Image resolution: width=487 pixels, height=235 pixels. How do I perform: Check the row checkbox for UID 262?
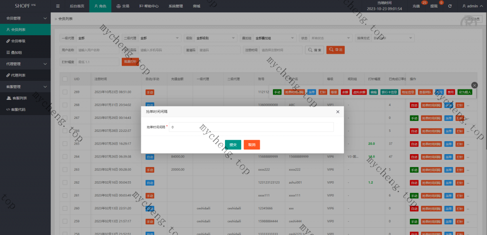click(65, 182)
